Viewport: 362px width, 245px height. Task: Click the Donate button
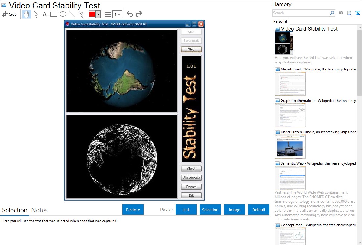tap(191, 187)
